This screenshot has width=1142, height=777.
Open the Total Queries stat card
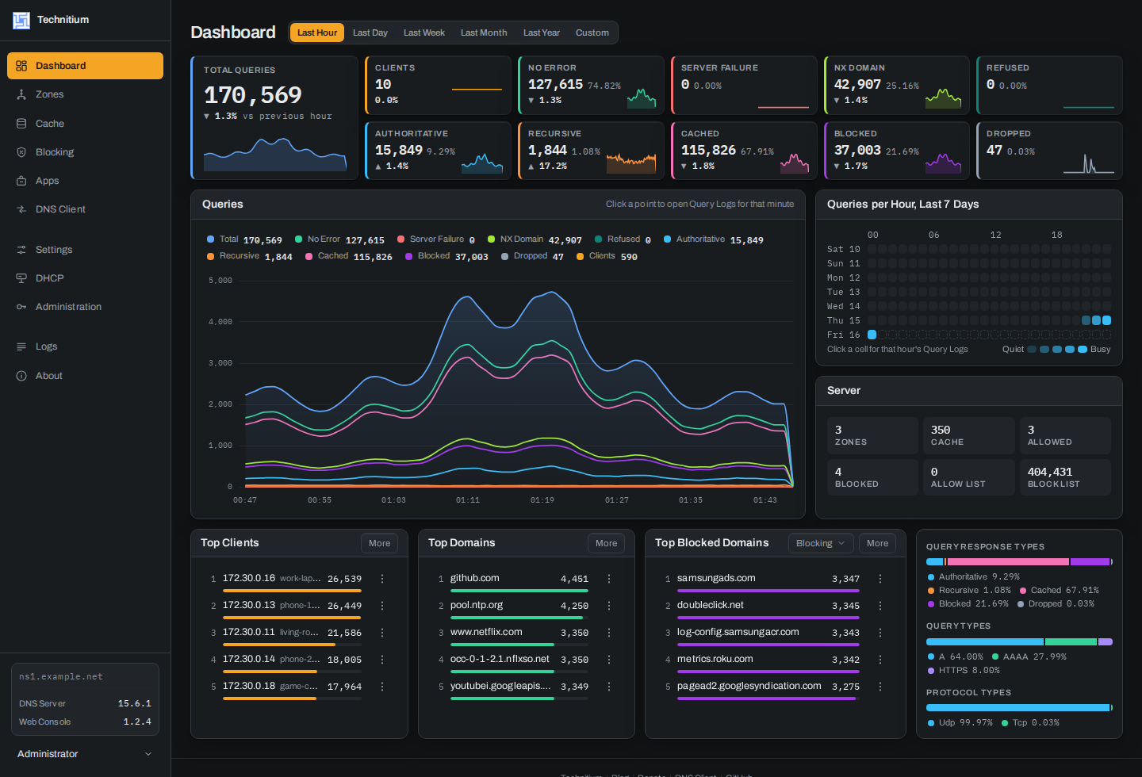click(x=274, y=117)
